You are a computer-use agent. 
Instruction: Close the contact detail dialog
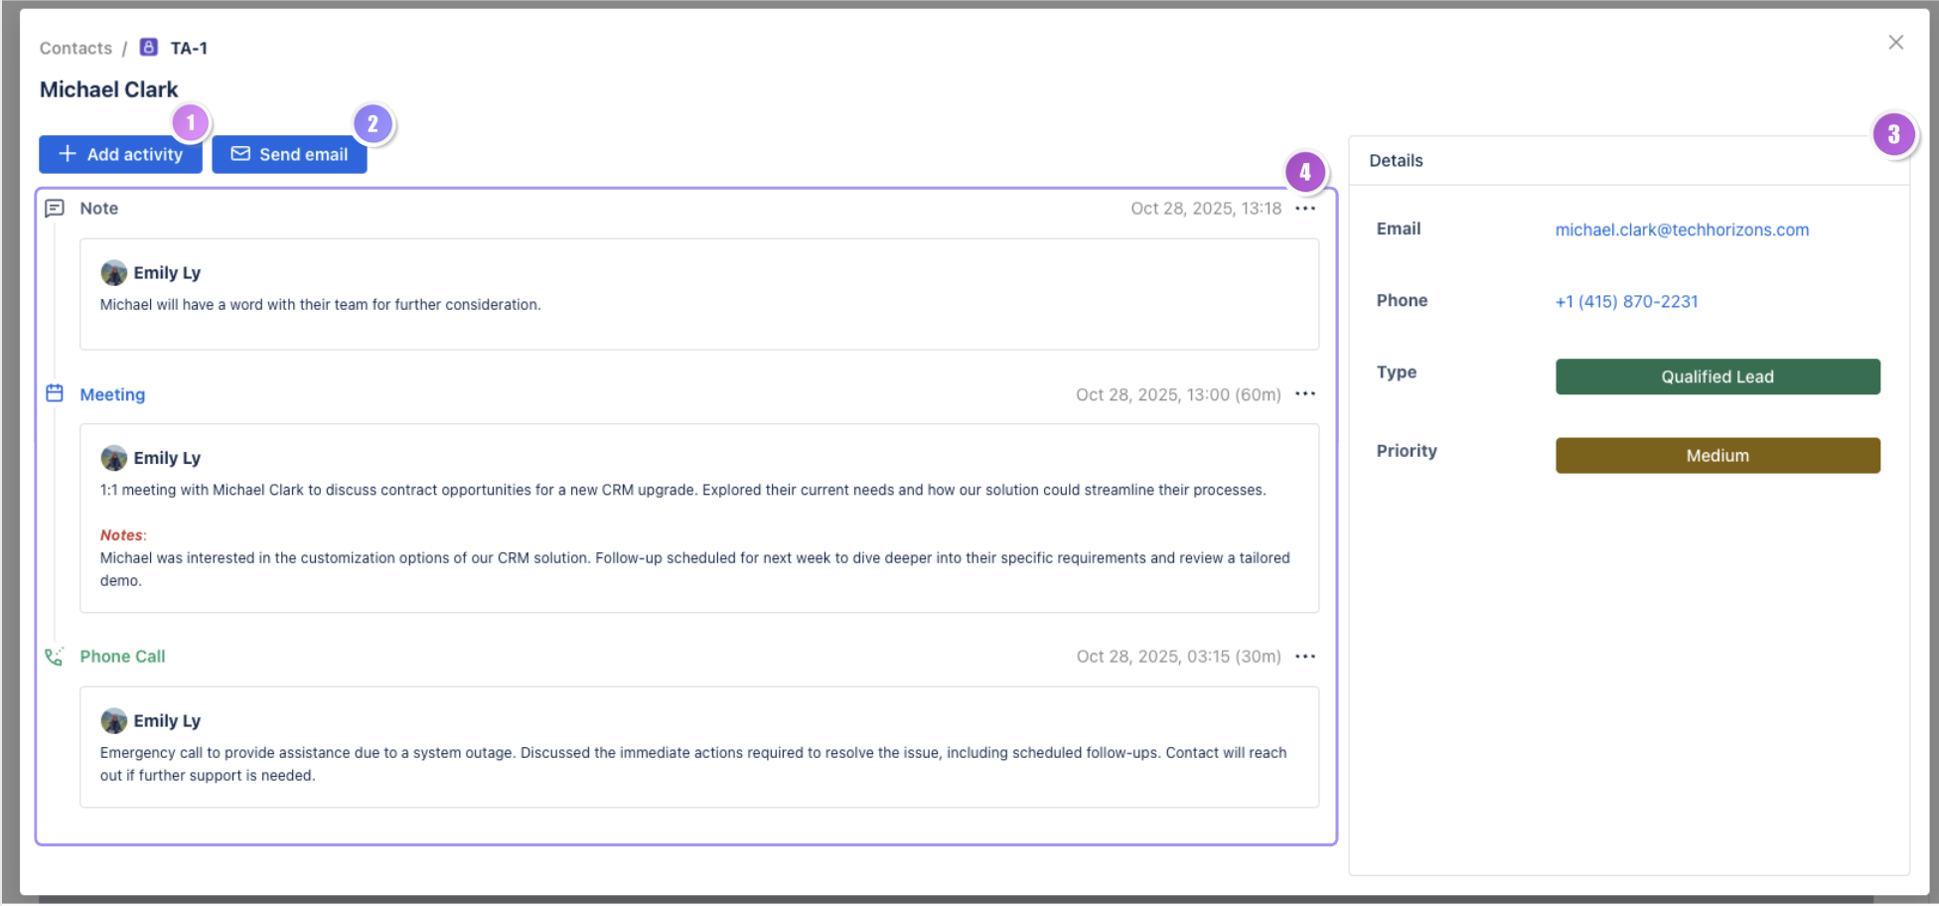click(1895, 43)
